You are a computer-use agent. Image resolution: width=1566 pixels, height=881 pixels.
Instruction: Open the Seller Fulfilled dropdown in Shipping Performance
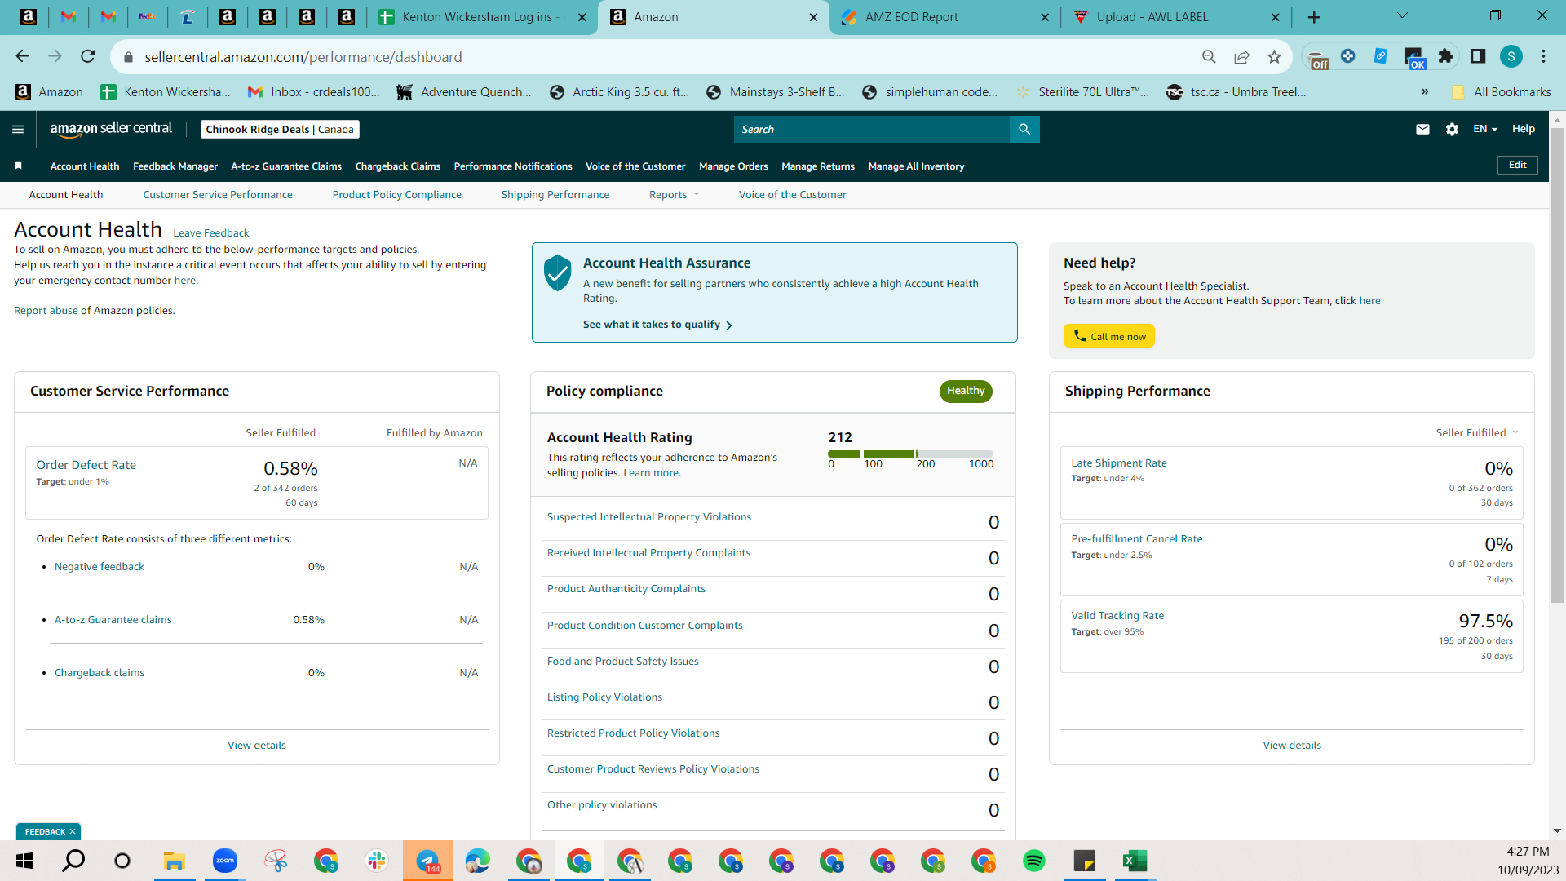point(1477,433)
